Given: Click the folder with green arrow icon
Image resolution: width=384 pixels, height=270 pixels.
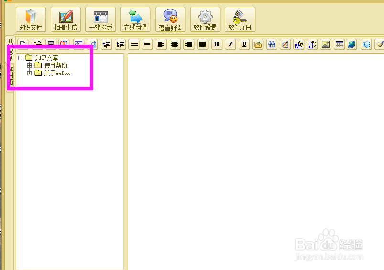Looking at the screenshot, I should (258, 44).
